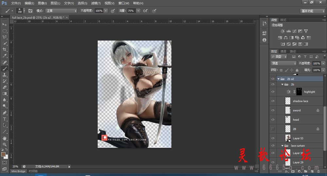This screenshot has height=176, width=327.
Task: Hide the highlight adjustment layer
Action: (x=273, y=92)
